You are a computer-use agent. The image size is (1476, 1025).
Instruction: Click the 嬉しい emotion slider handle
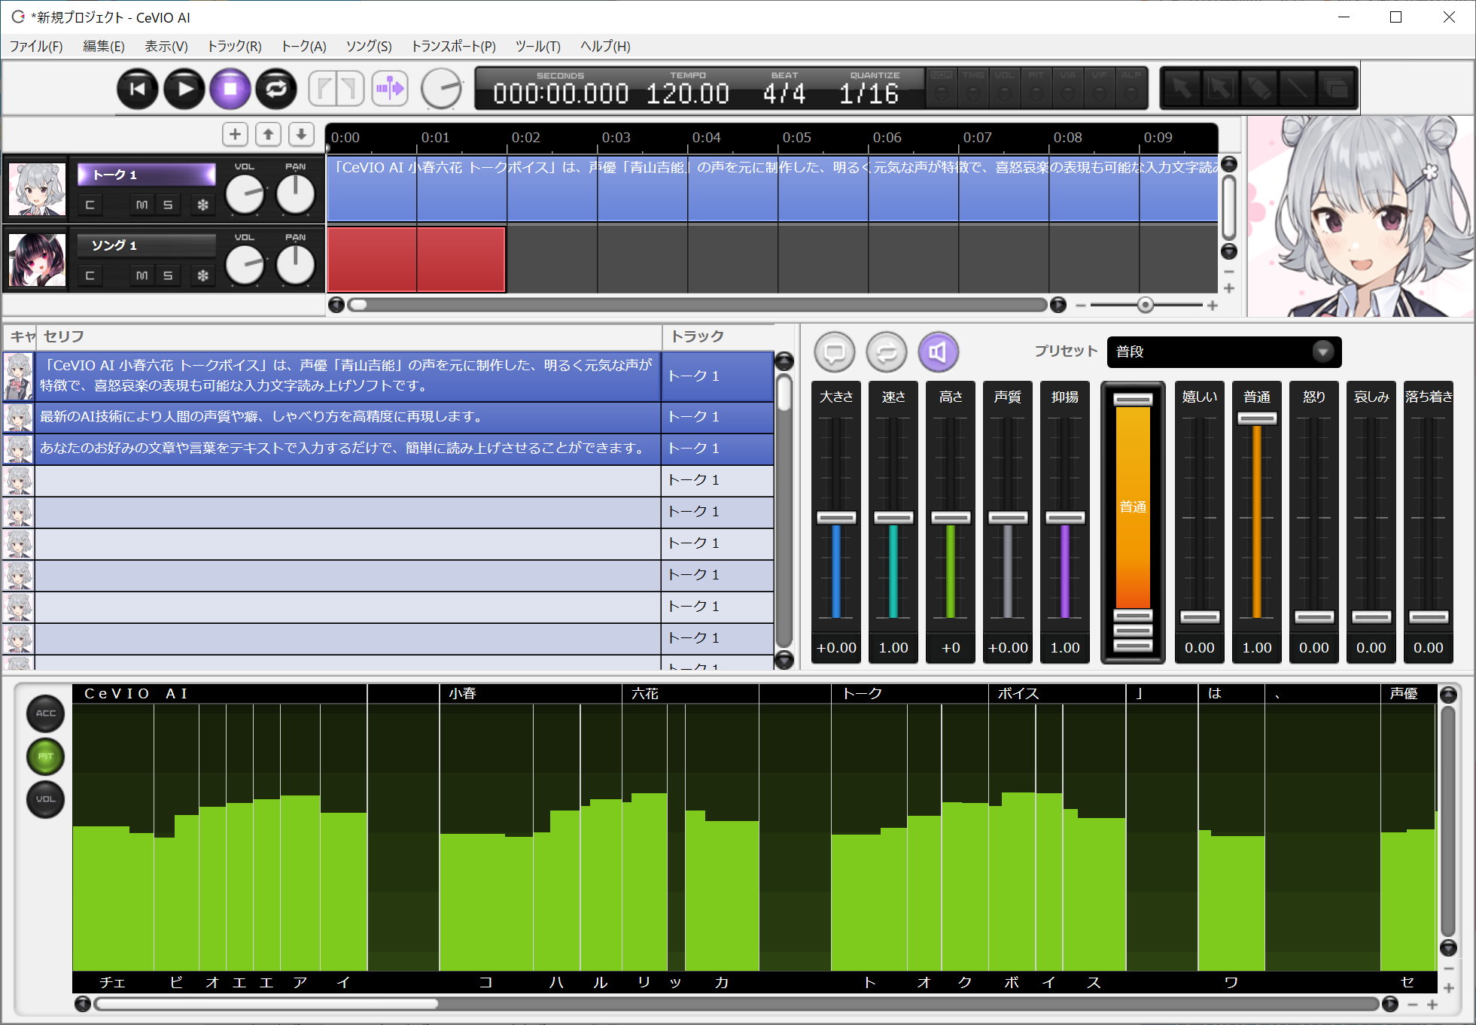coord(1200,617)
